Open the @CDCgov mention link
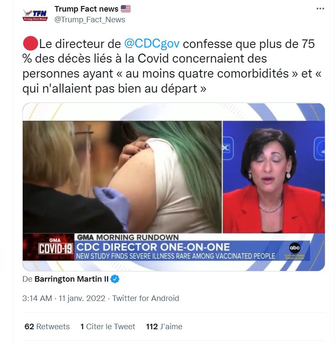This screenshot has width=336, height=343. tap(152, 44)
